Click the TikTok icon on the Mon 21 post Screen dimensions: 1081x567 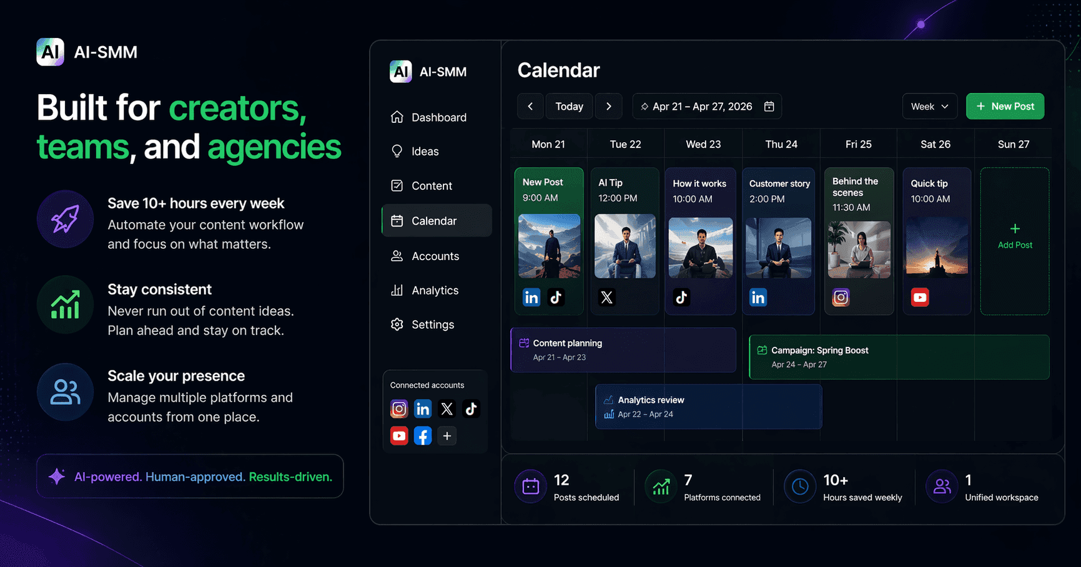[556, 298]
